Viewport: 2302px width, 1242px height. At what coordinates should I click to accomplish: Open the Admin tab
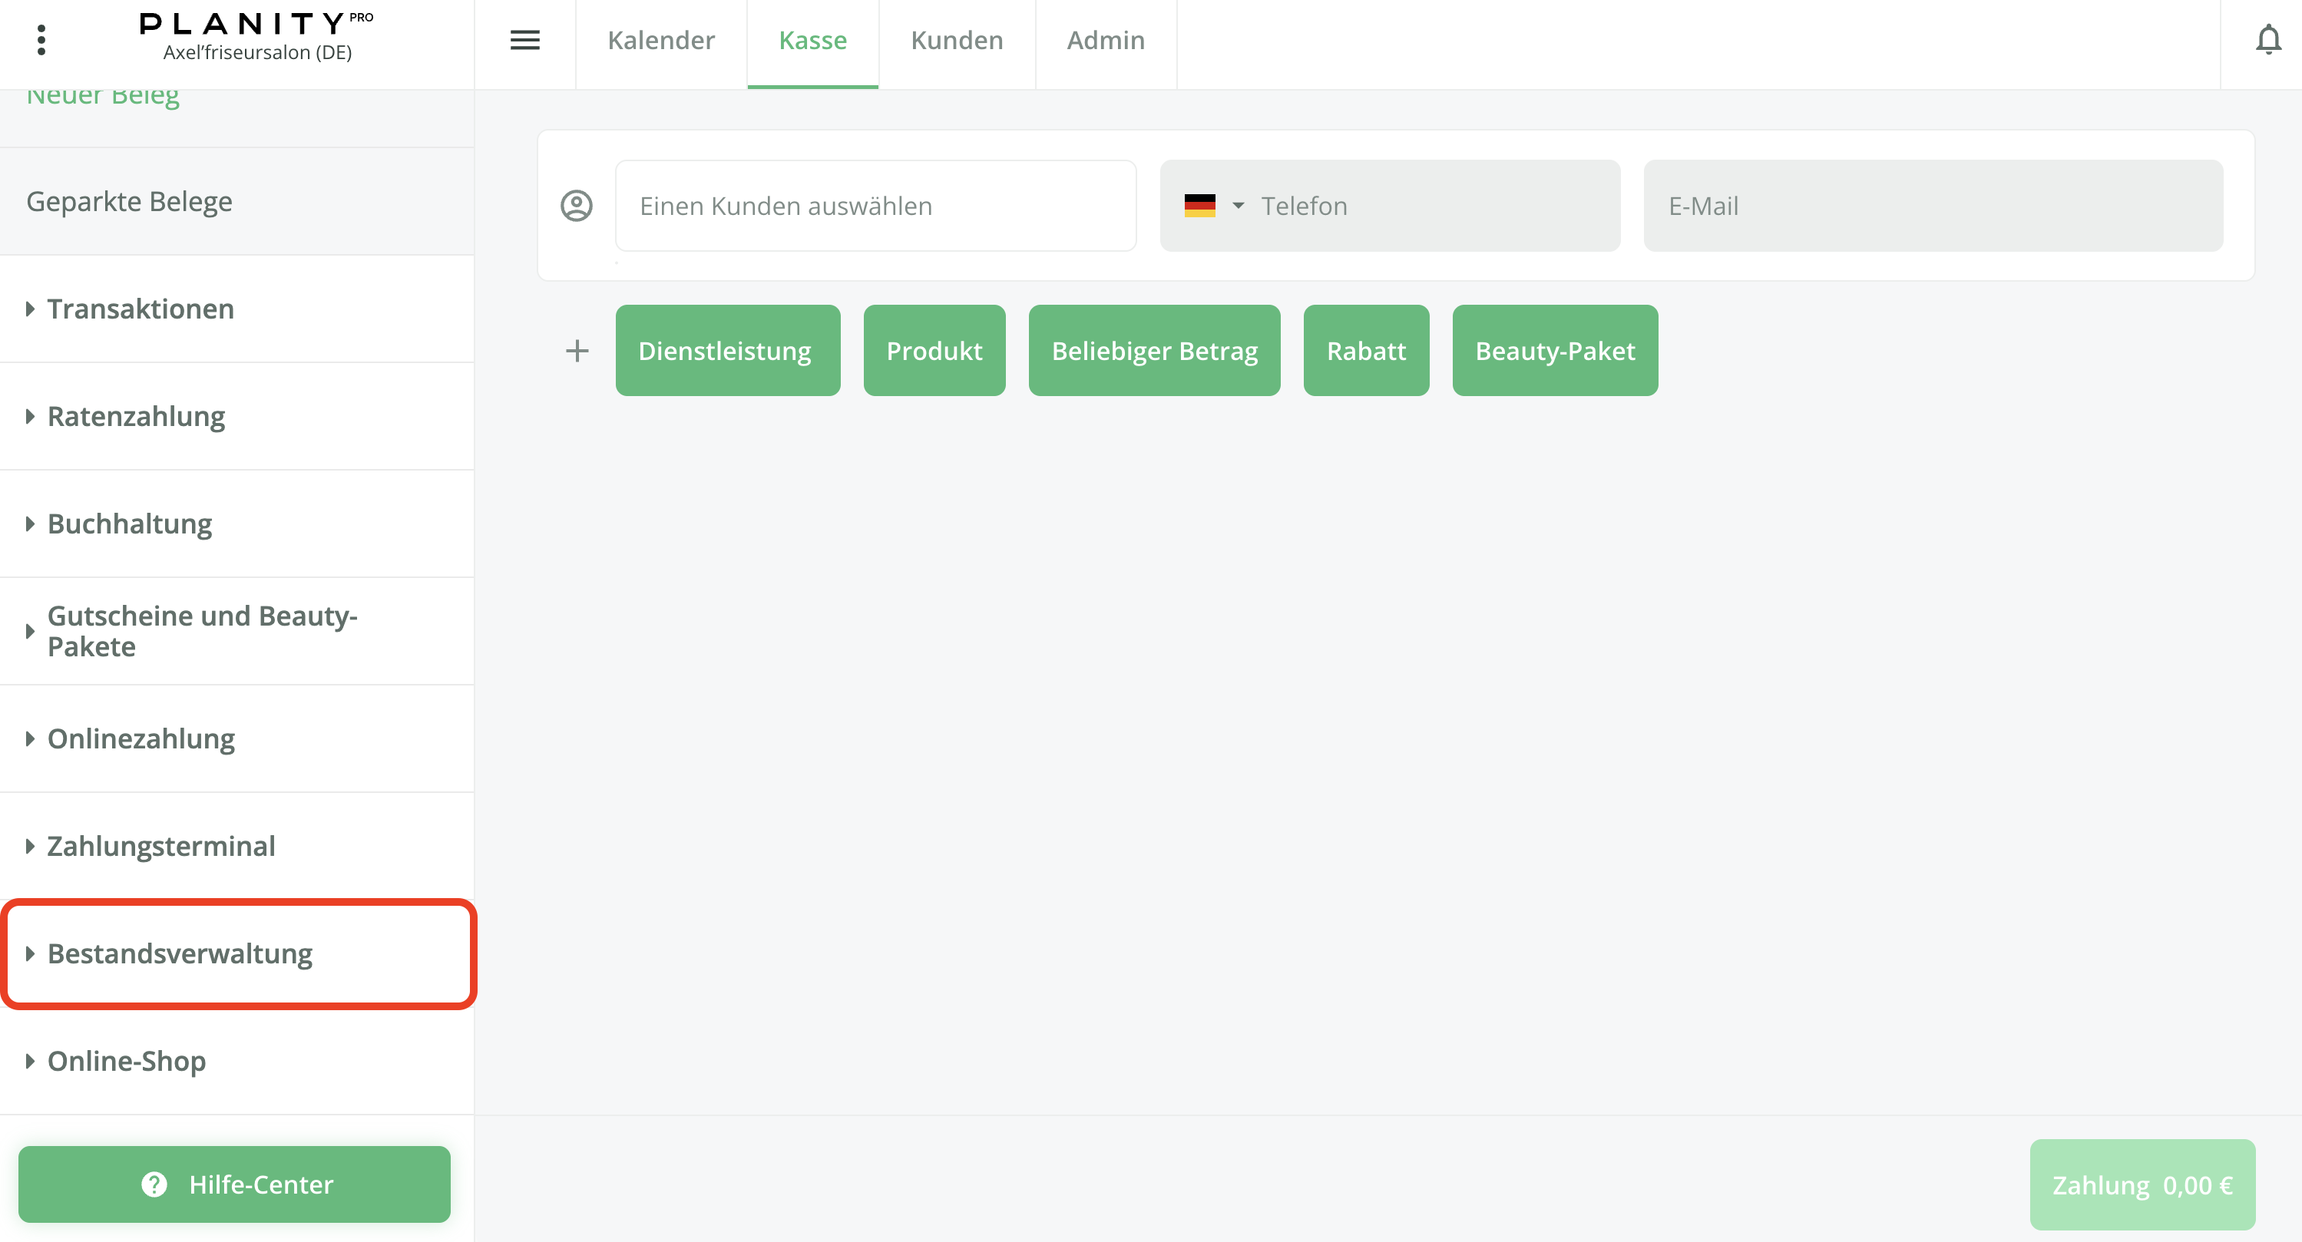(x=1106, y=40)
